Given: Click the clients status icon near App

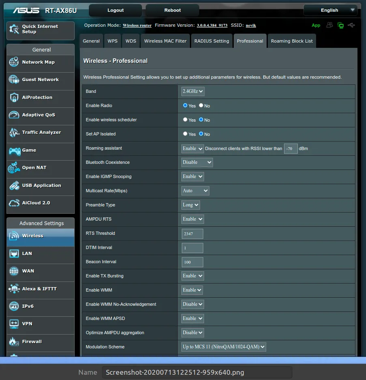Looking at the screenshot, I should tap(330, 25).
